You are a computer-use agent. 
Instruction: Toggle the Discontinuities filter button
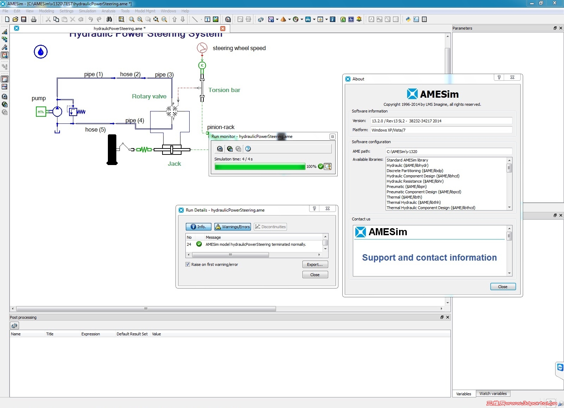(x=270, y=227)
